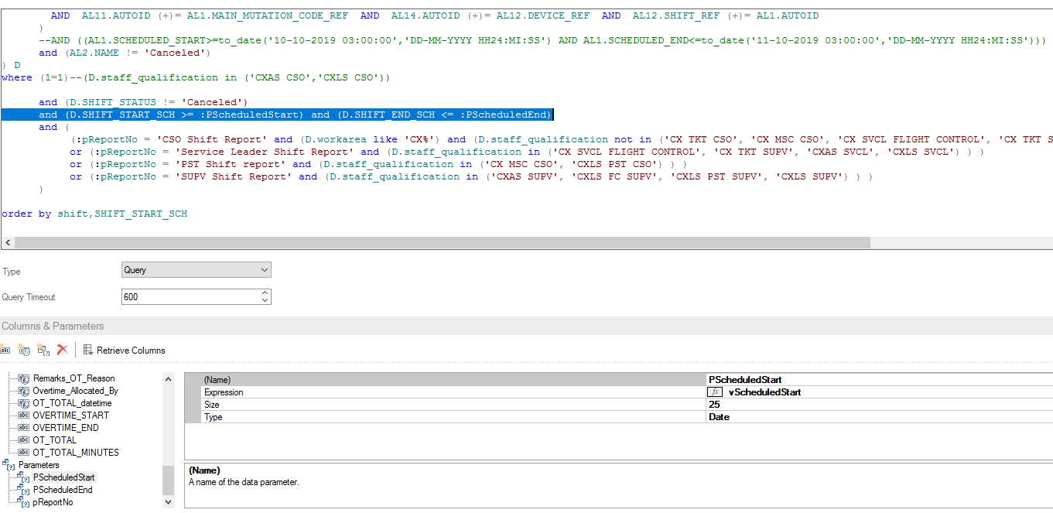1053x513 pixels.
Task: Delete the selected item with the red X
Action: pos(63,350)
